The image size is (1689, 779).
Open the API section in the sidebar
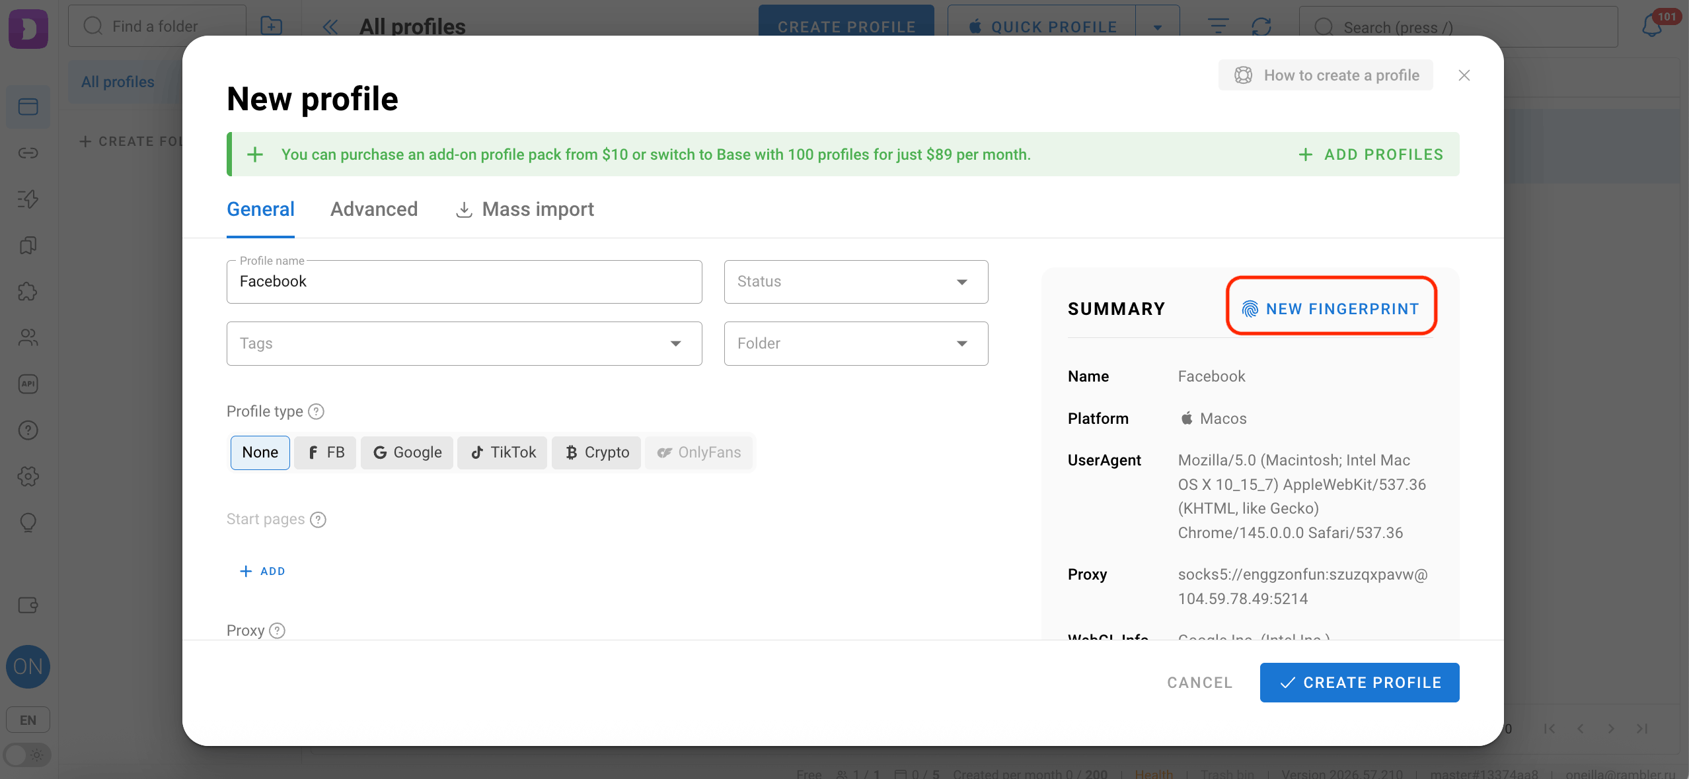[x=28, y=384]
